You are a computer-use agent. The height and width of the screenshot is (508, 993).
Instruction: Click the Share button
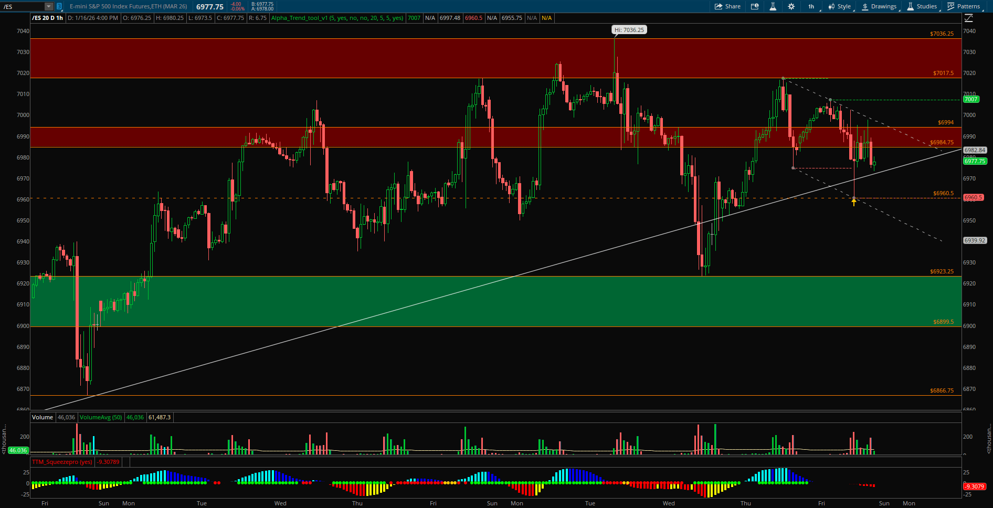tap(727, 6)
